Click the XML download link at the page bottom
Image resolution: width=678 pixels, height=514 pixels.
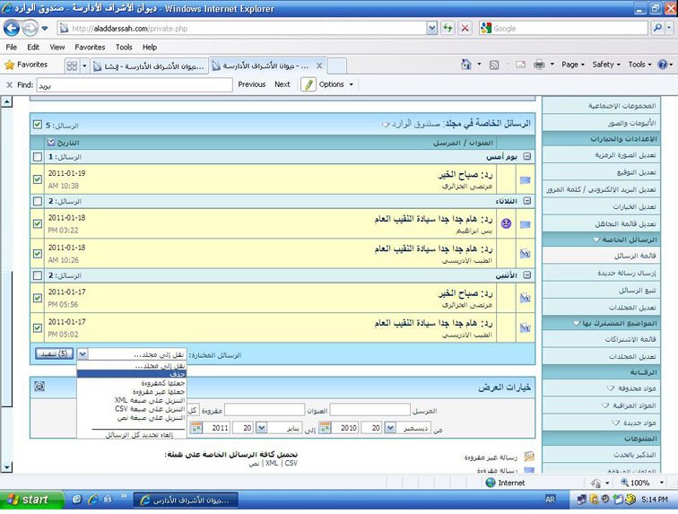click(x=272, y=463)
